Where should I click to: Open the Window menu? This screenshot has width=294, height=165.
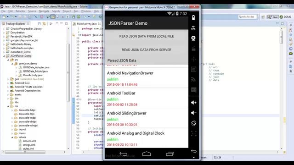point(86,11)
